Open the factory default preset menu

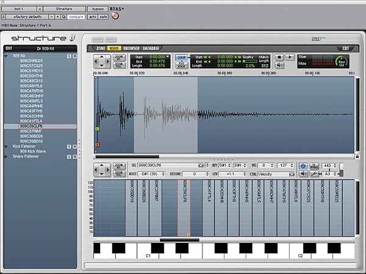click(27, 17)
